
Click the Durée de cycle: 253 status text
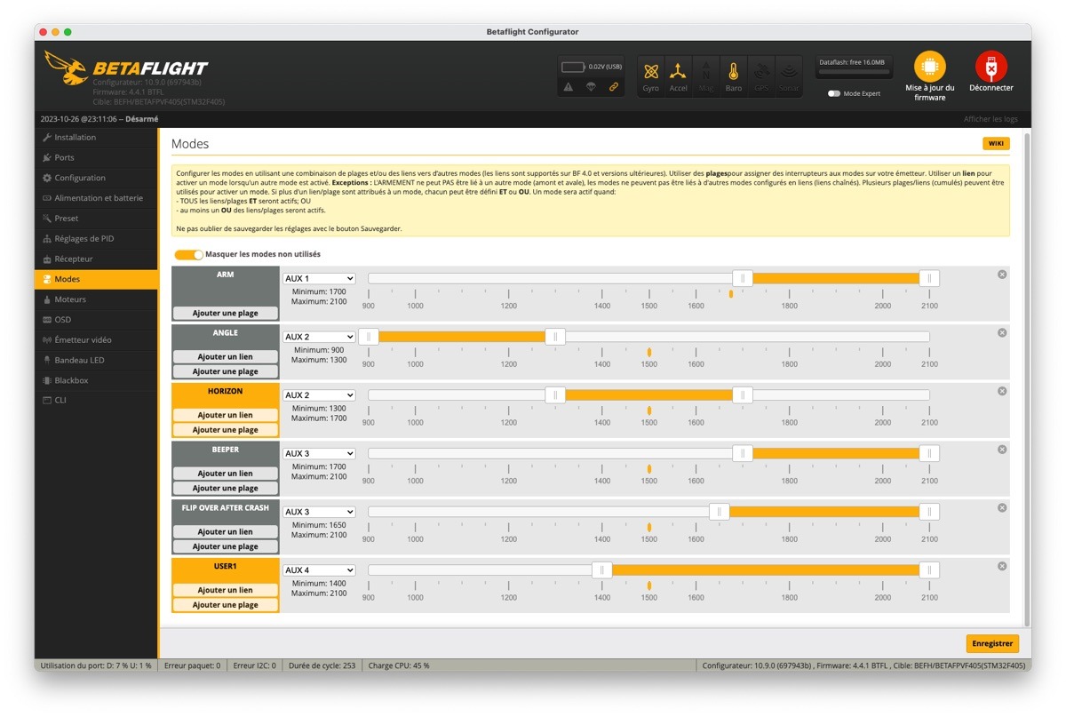coord(322,665)
